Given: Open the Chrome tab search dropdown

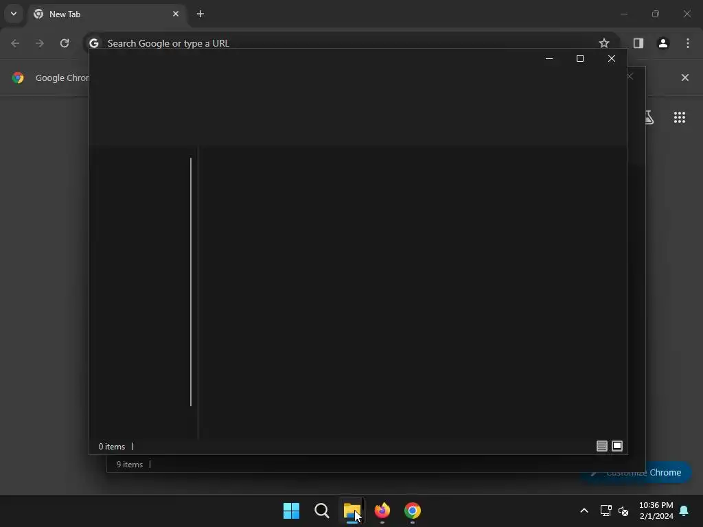Looking at the screenshot, I should tap(14, 14).
